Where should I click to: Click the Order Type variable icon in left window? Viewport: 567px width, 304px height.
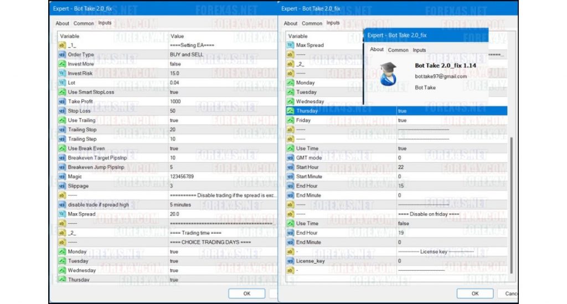point(62,55)
